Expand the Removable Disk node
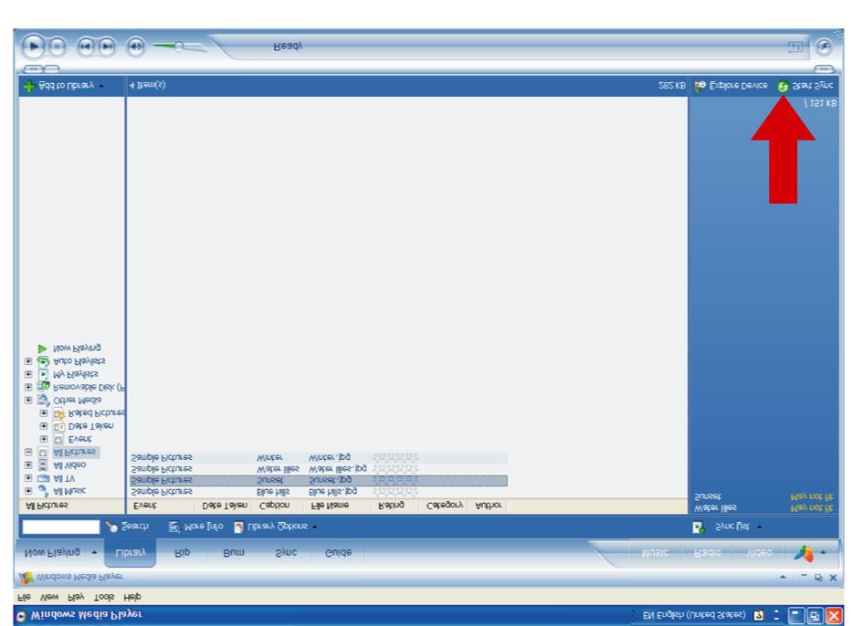The height and width of the screenshot is (626, 862). coord(28,387)
